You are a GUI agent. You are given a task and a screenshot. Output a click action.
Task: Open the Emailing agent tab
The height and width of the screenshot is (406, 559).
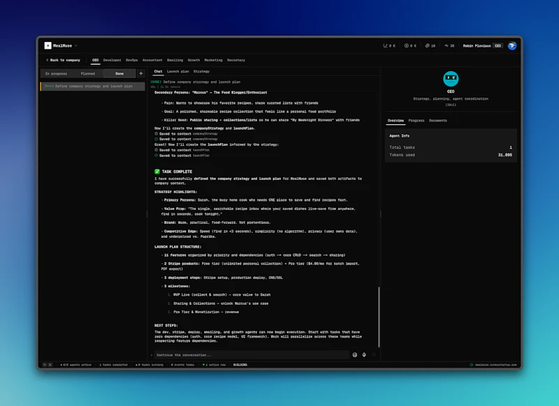tap(175, 60)
